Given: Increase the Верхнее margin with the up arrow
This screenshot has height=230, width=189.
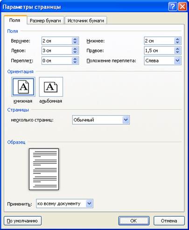Looking at the screenshot, I should tap(75, 39).
